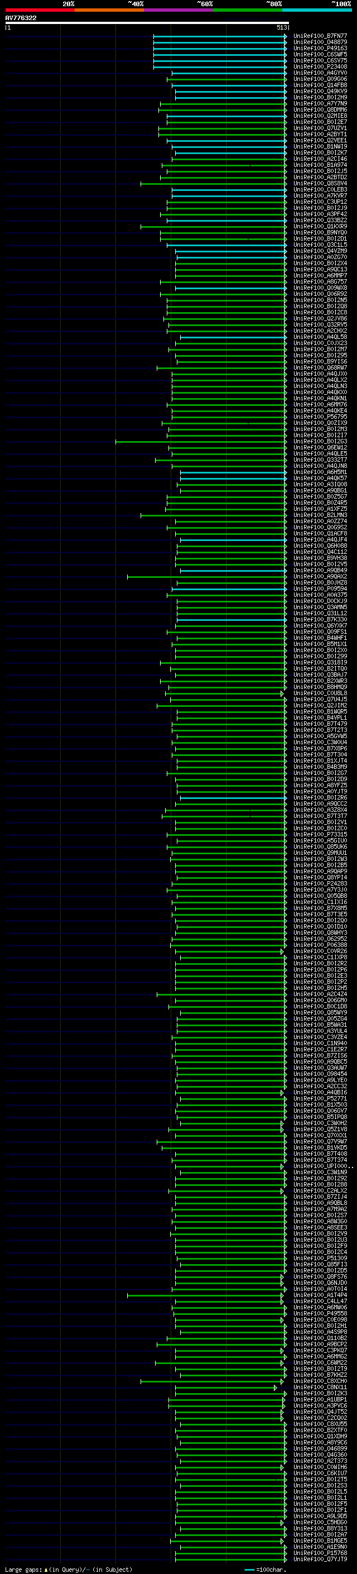Select the UniRef100_Q4JT52 label

click(x=320, y=1412)
